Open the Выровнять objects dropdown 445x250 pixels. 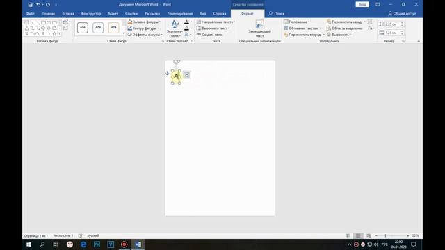click(x=339, y=35)
